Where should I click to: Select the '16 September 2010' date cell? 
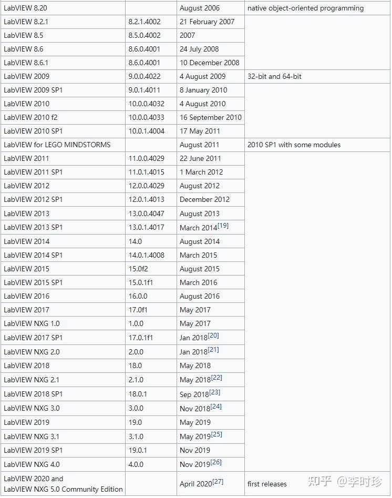pyautogui.click(x=210, y=117)
